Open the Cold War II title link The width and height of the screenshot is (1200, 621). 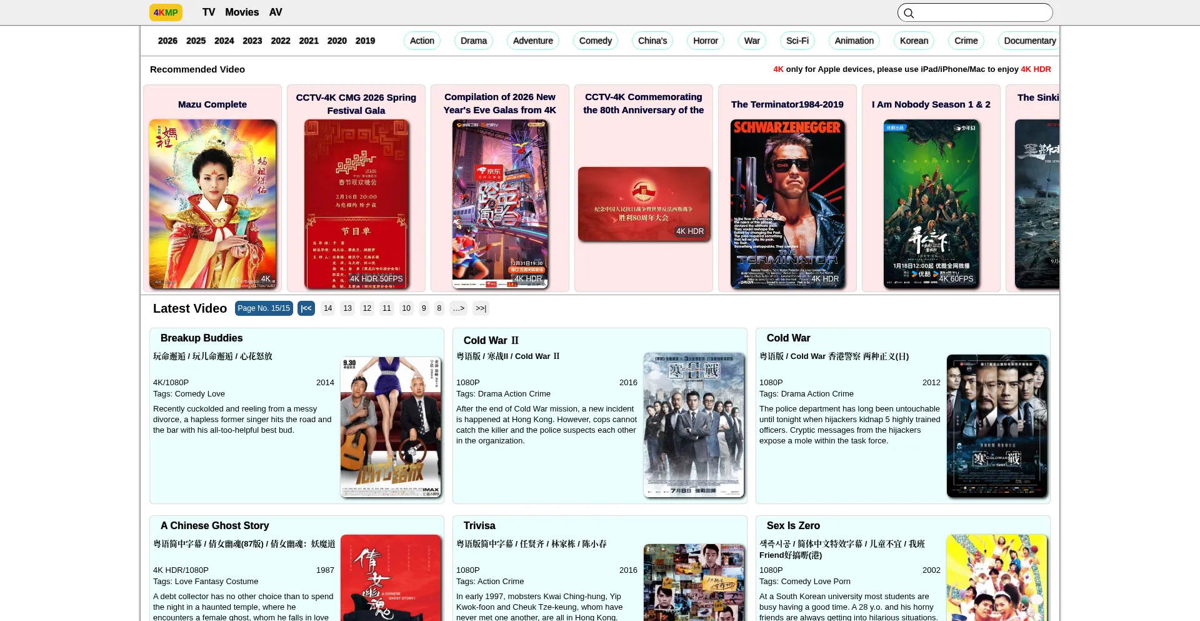click(x=491, y=340)
